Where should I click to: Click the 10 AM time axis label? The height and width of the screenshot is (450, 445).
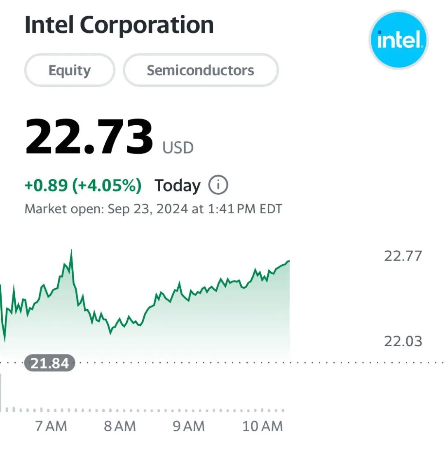pyautogui.click(x=262, y=426)
